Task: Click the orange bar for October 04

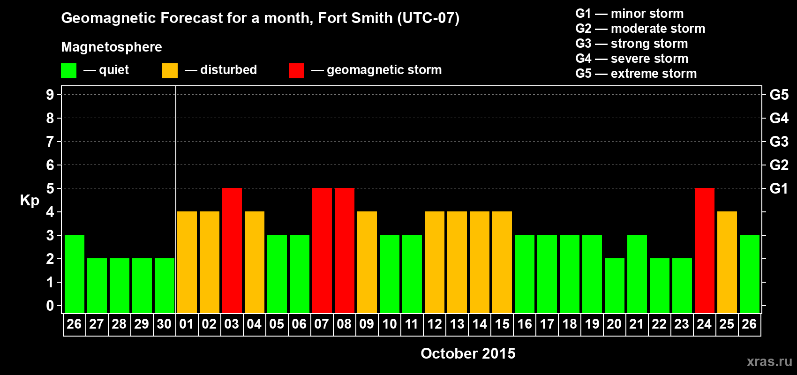Action: 255,262
